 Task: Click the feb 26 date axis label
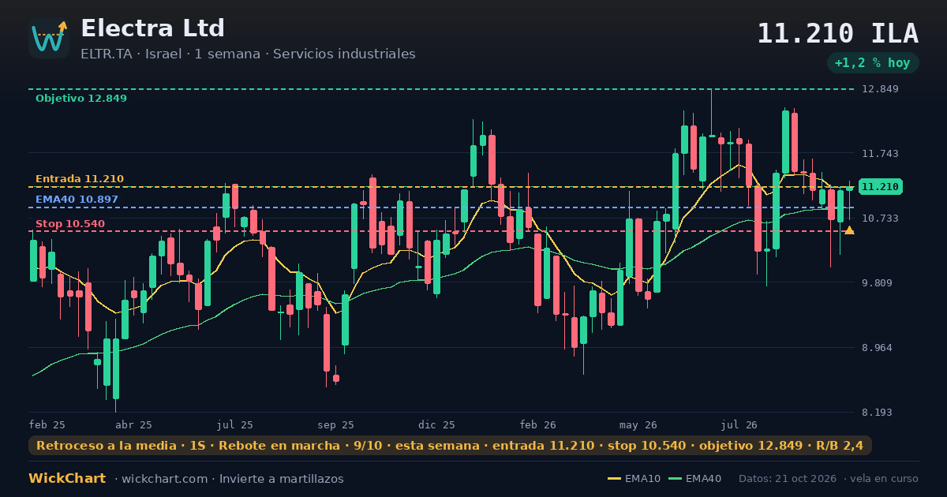(537, 424)
